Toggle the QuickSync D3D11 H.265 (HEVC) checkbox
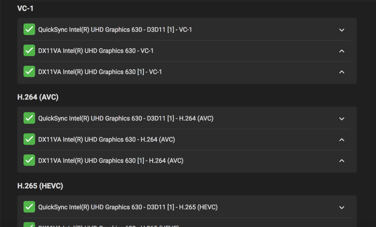The width and height of the screenshot is (376, 227). pyautogui.click(x=29, y=207)
